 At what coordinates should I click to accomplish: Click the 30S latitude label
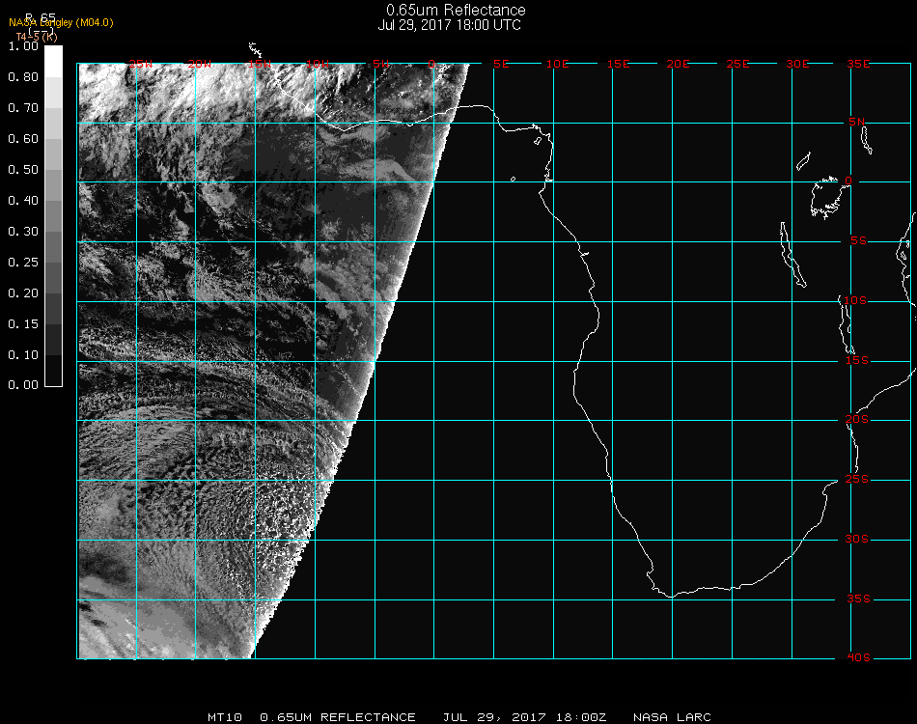click(857, 540)
